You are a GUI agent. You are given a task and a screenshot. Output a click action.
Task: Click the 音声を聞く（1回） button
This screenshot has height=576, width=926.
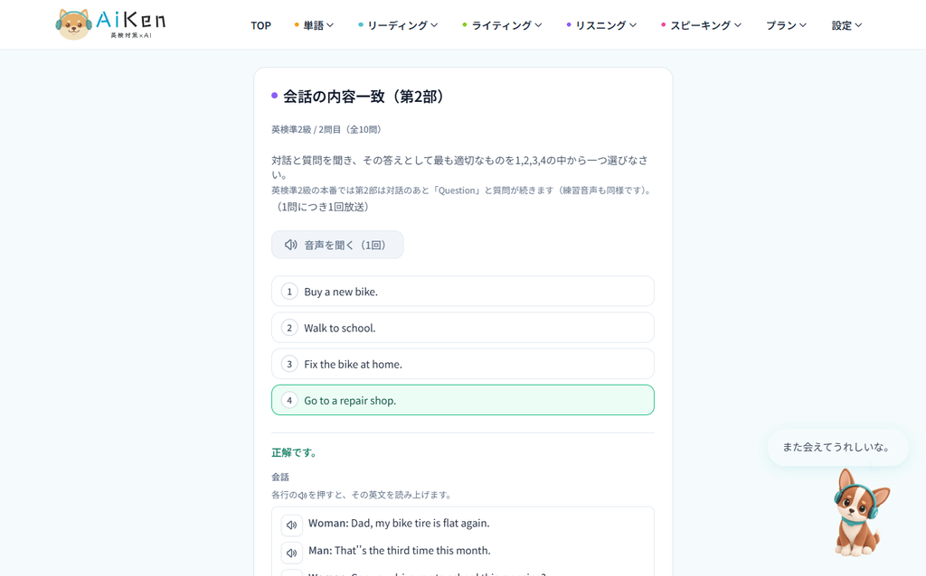pos(337,245)
